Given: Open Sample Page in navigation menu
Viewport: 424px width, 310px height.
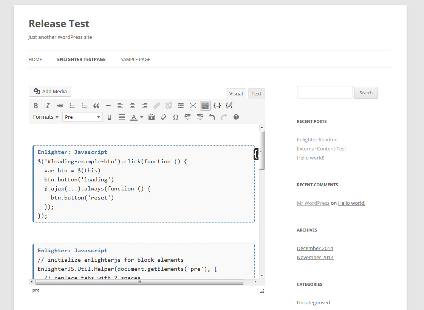Looking at the screenshot, I should pos(135,59).
